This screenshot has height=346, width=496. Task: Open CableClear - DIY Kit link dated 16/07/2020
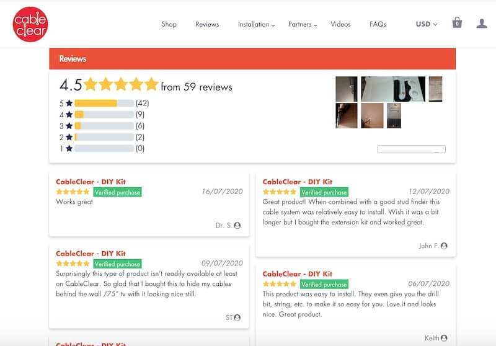pyautogui.click(x=91, y=182)
